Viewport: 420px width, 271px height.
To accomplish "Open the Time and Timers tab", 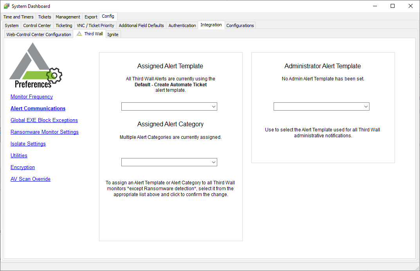I will coord(18,17).
